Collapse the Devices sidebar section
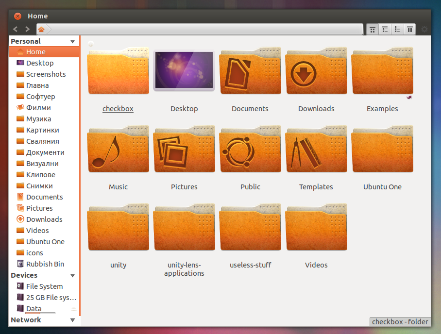 tap(73, 276)
